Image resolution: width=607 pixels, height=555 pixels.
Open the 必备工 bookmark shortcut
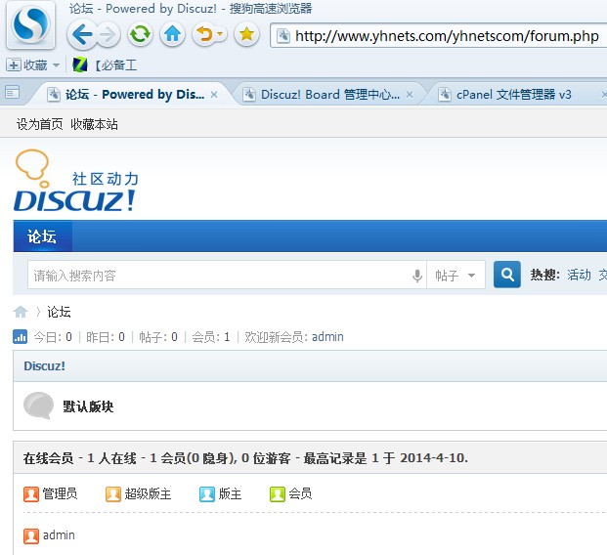[105, 65]
